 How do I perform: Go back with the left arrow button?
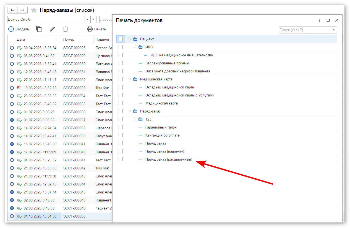12,10
